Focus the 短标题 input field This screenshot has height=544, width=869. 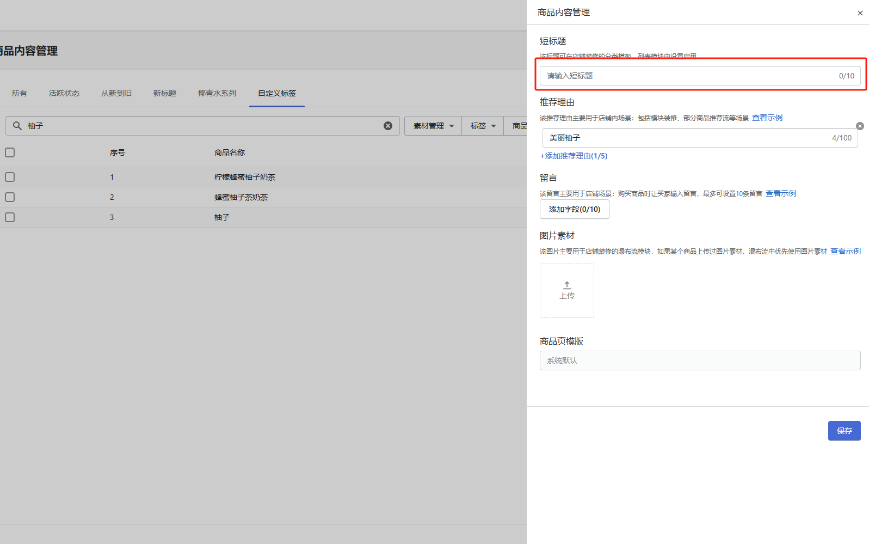click(691, 76)
